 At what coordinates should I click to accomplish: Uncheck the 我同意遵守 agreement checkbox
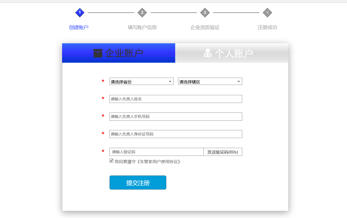point(111,161)
